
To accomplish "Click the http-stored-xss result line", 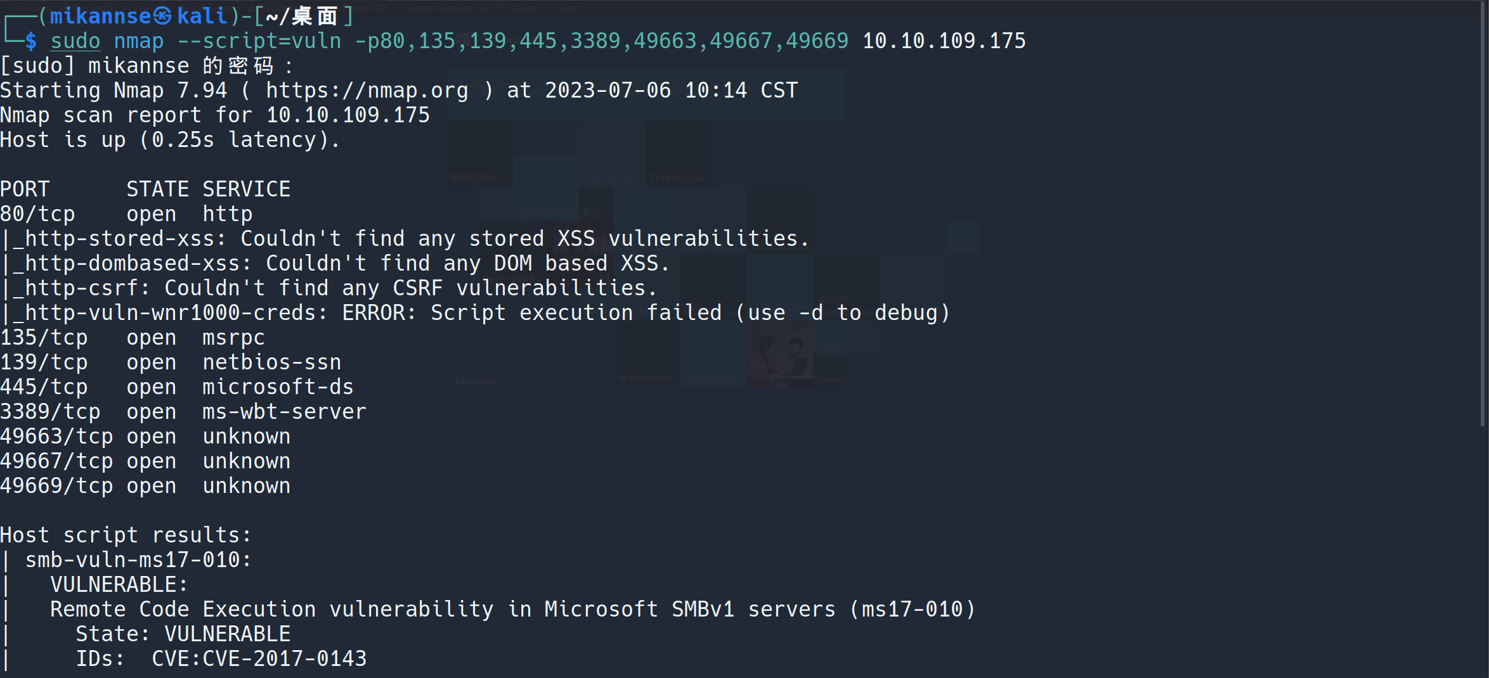I will tap(406, 239).
